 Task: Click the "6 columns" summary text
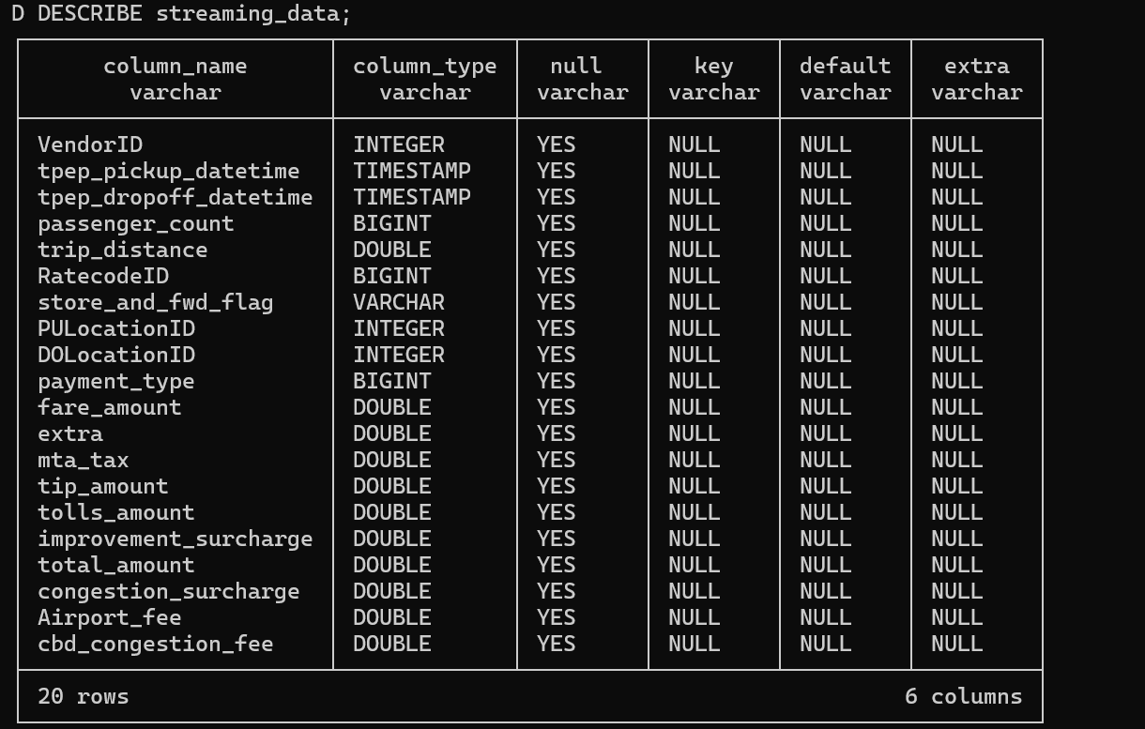(963, 696)
